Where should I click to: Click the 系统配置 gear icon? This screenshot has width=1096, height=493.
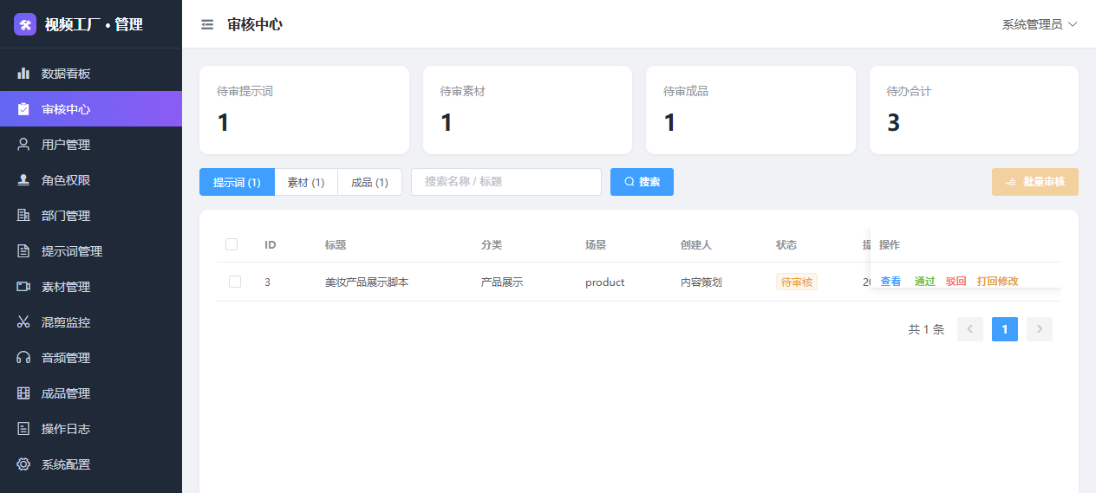(x=23, y=464)
